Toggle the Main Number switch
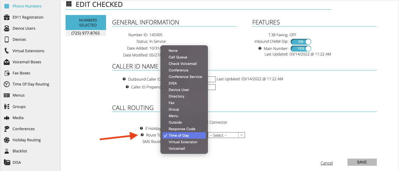The width and height of the screenshot is (399, 171). (x=301, y=49)
